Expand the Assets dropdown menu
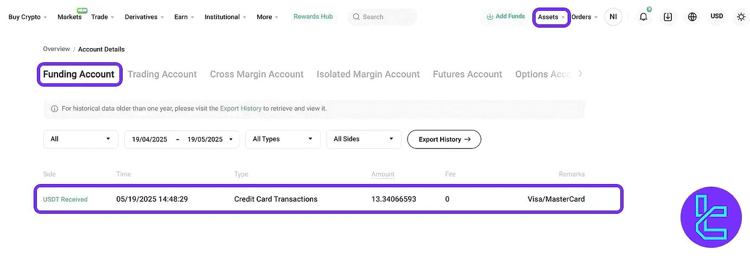The image size is (750, 256). pyautogui.click(x=551, y=17)
